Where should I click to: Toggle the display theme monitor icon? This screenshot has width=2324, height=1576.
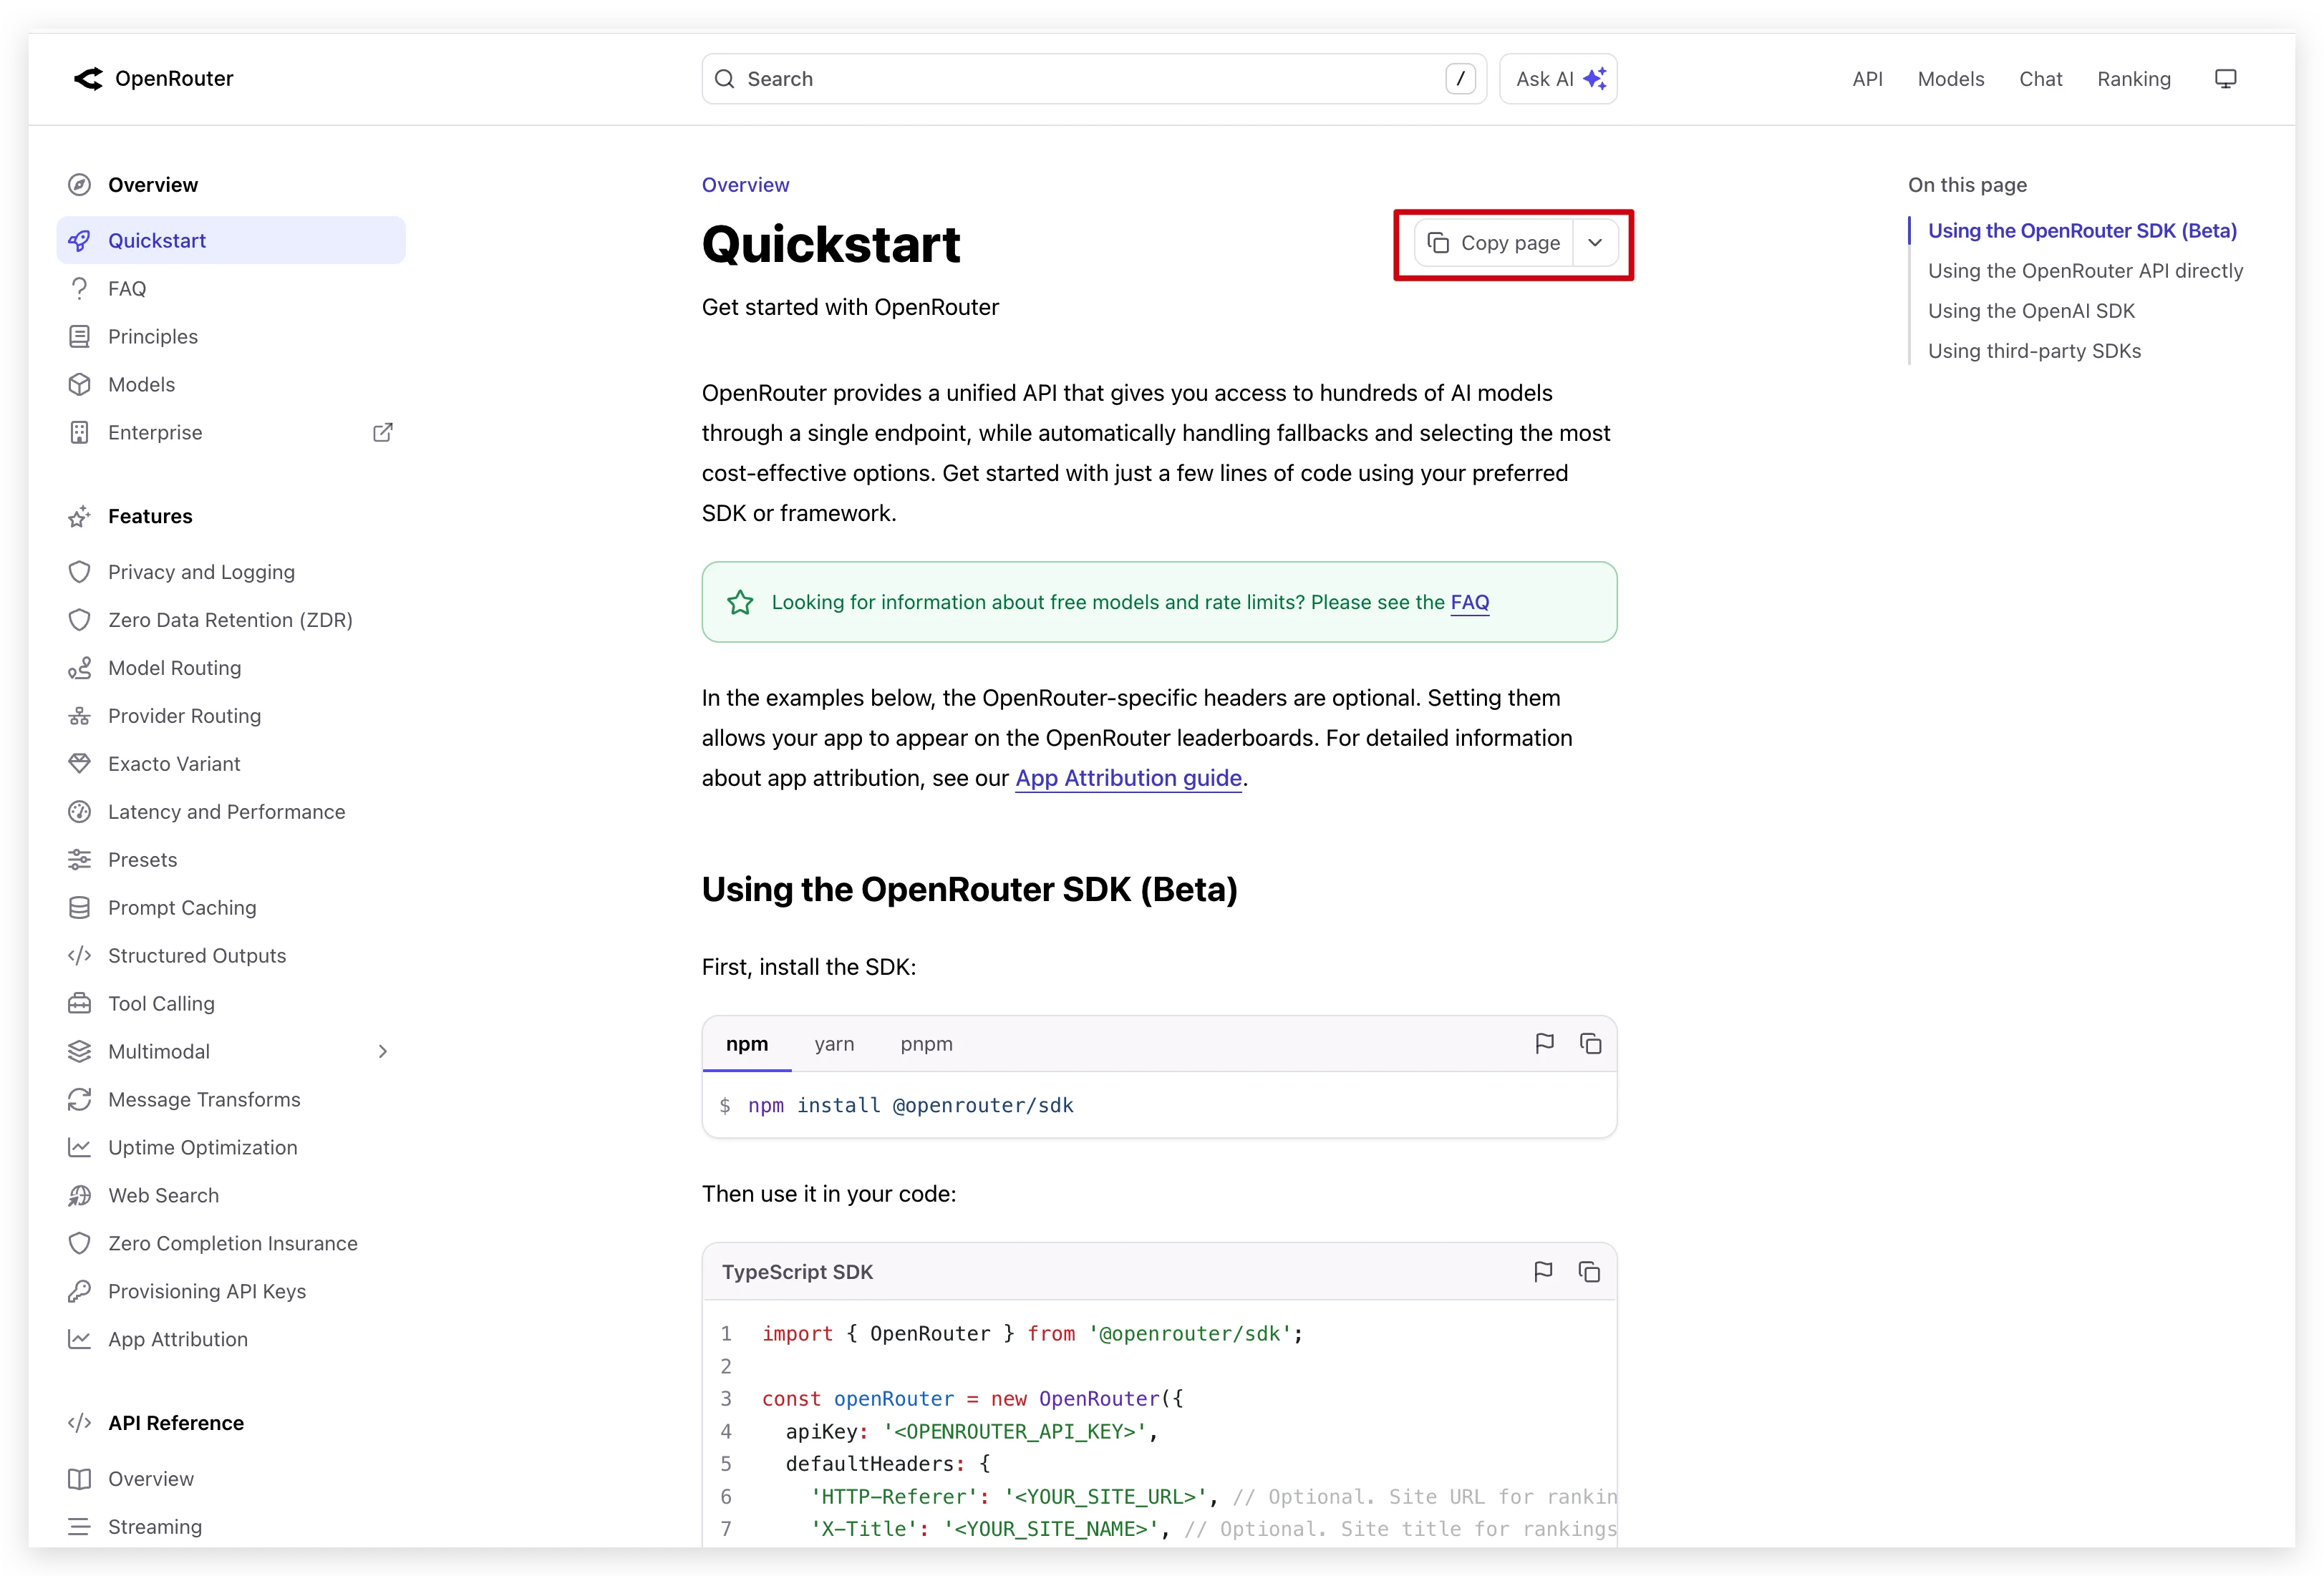(x=2225, y=79)
